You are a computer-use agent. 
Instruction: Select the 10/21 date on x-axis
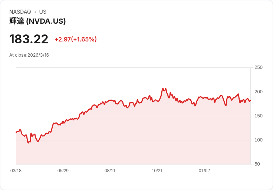click(x=157, y=171)
